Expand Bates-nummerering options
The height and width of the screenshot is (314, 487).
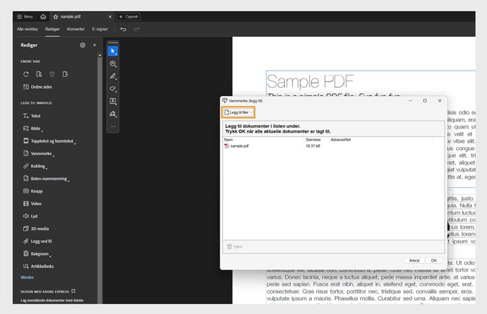(x=46, y=179)
